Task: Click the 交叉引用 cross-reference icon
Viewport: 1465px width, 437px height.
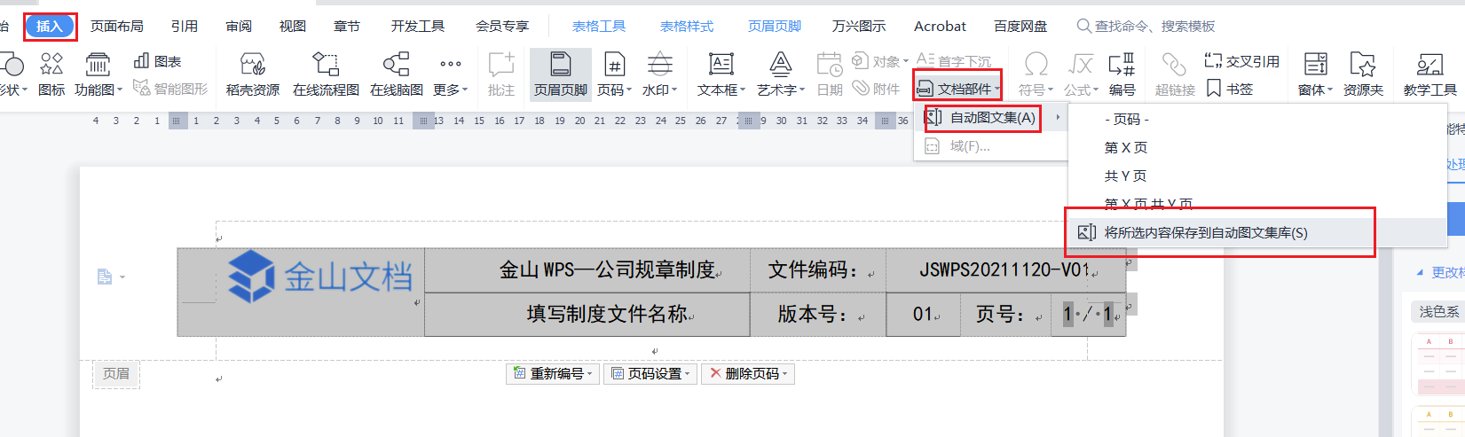Action: 1241,61
